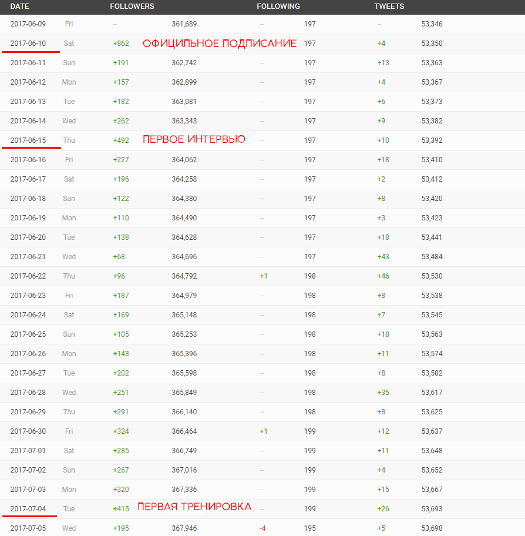
Task: Click the 53,698 tweets total
Action: pyautogui.click(x=432, y=528)
